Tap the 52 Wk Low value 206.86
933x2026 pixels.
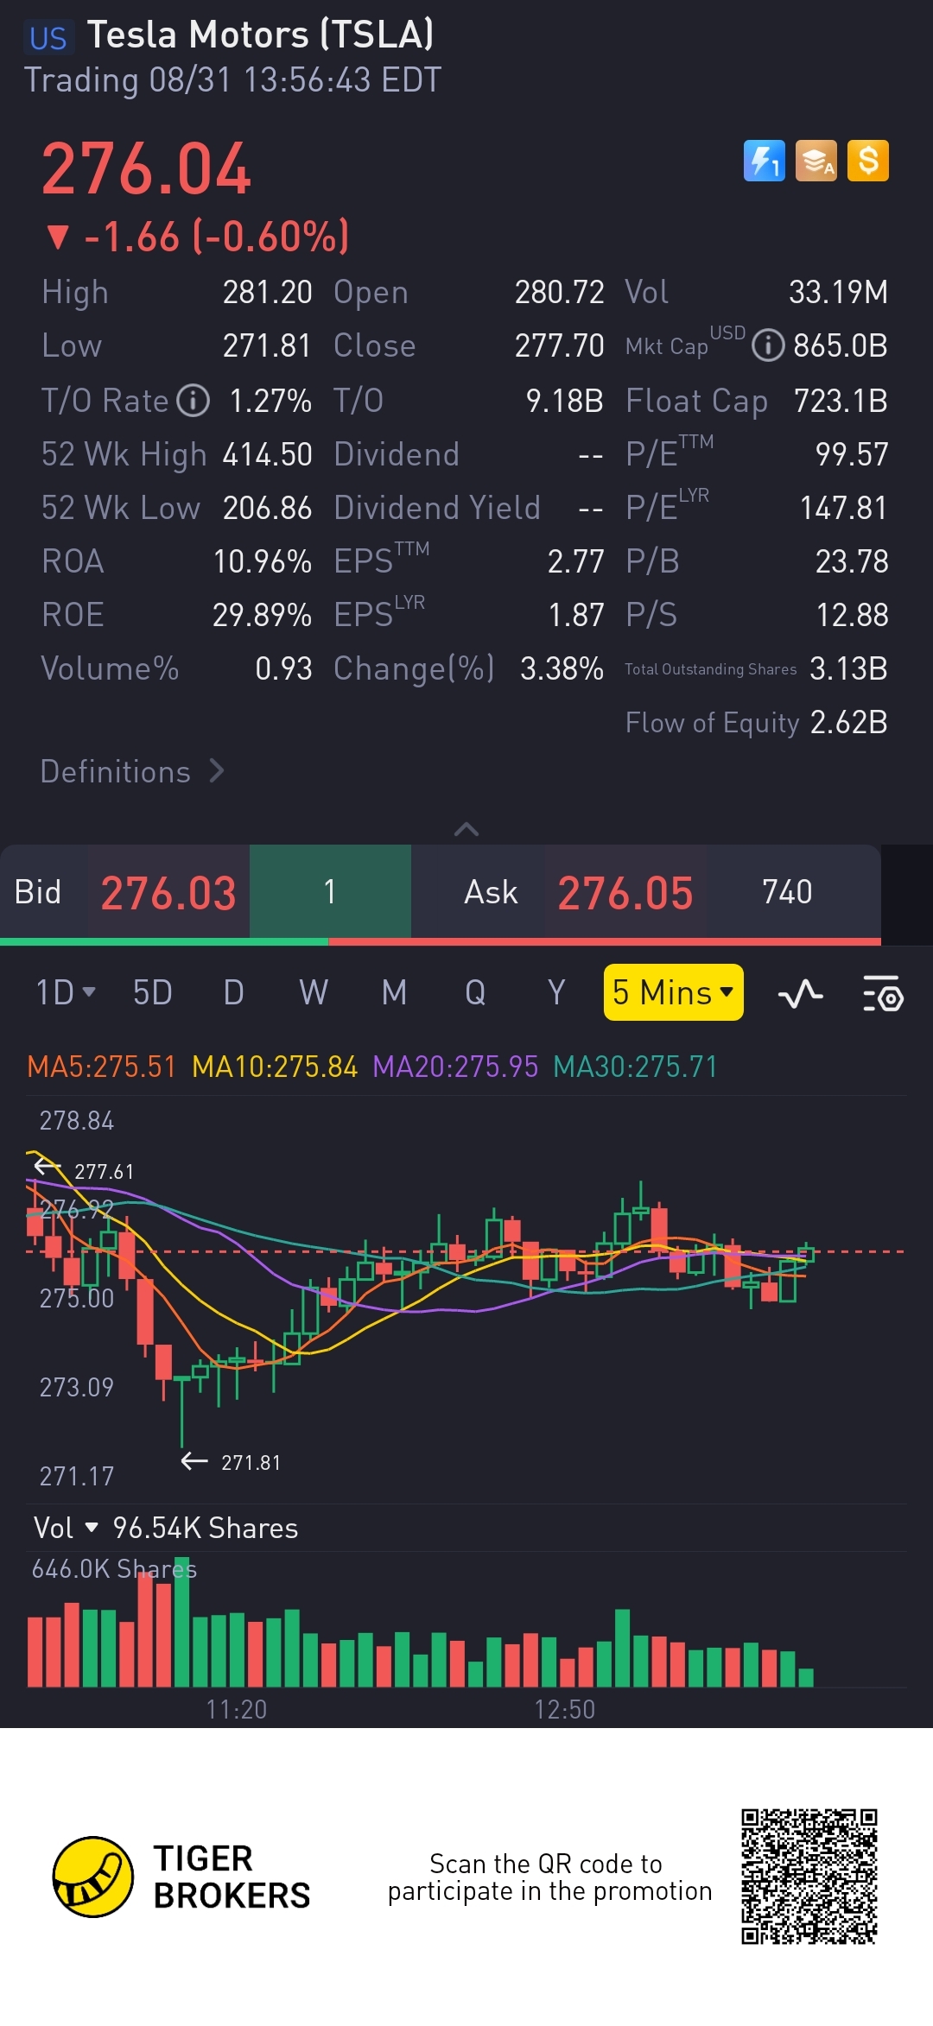pyautogui.click(x=267, y=508)
